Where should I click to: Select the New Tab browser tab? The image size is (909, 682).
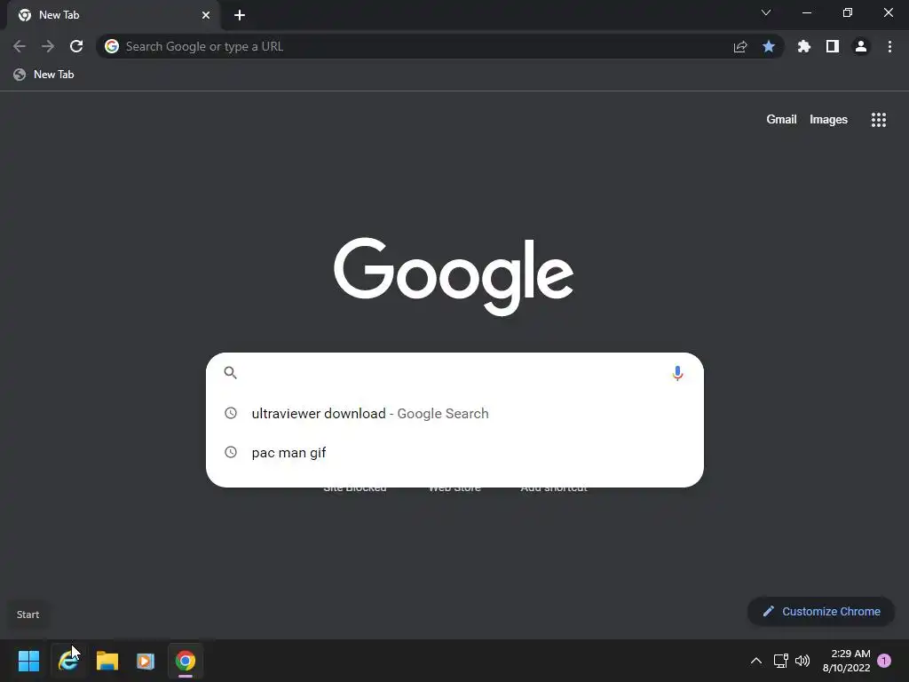pos(113,15)
